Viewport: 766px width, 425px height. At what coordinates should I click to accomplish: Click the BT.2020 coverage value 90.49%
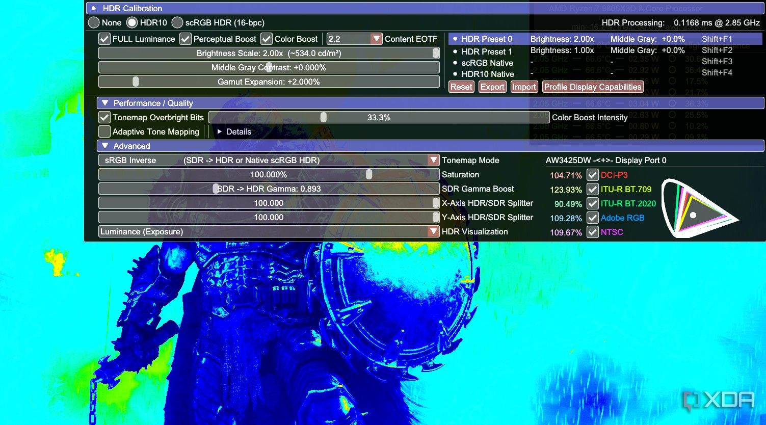(x=568, y=204)
